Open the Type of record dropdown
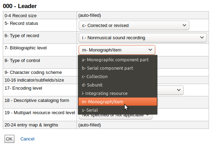Viewport: 216px width, 145px height. coord(143,37)
